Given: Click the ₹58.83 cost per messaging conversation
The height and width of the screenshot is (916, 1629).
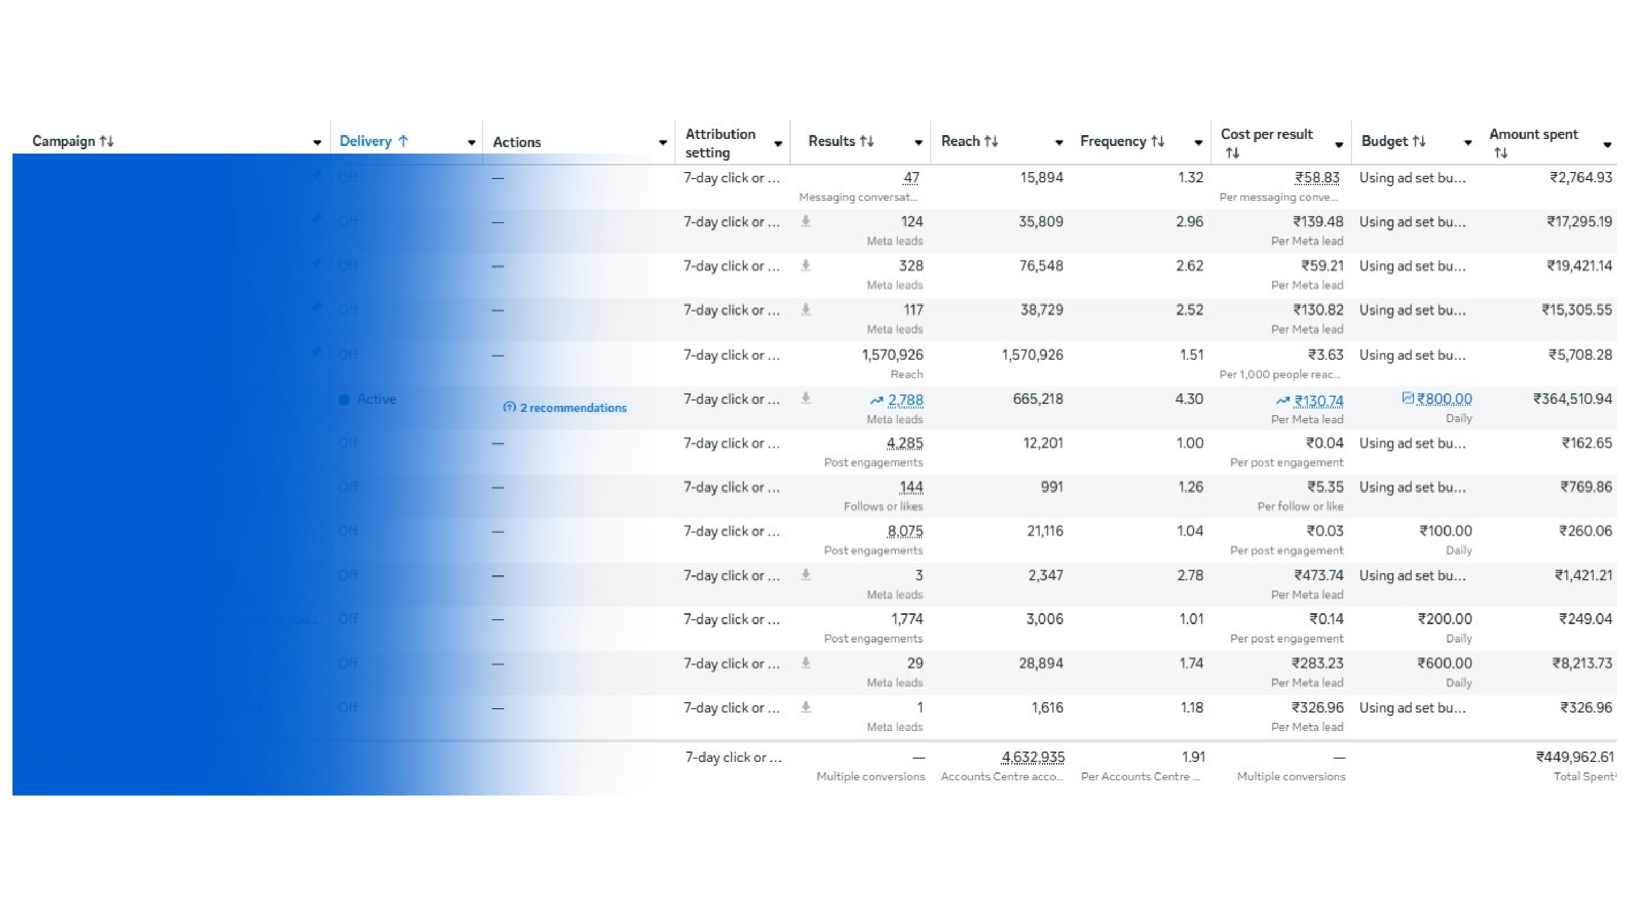Looking at the screenshot, I should [x=1317, y=177].
